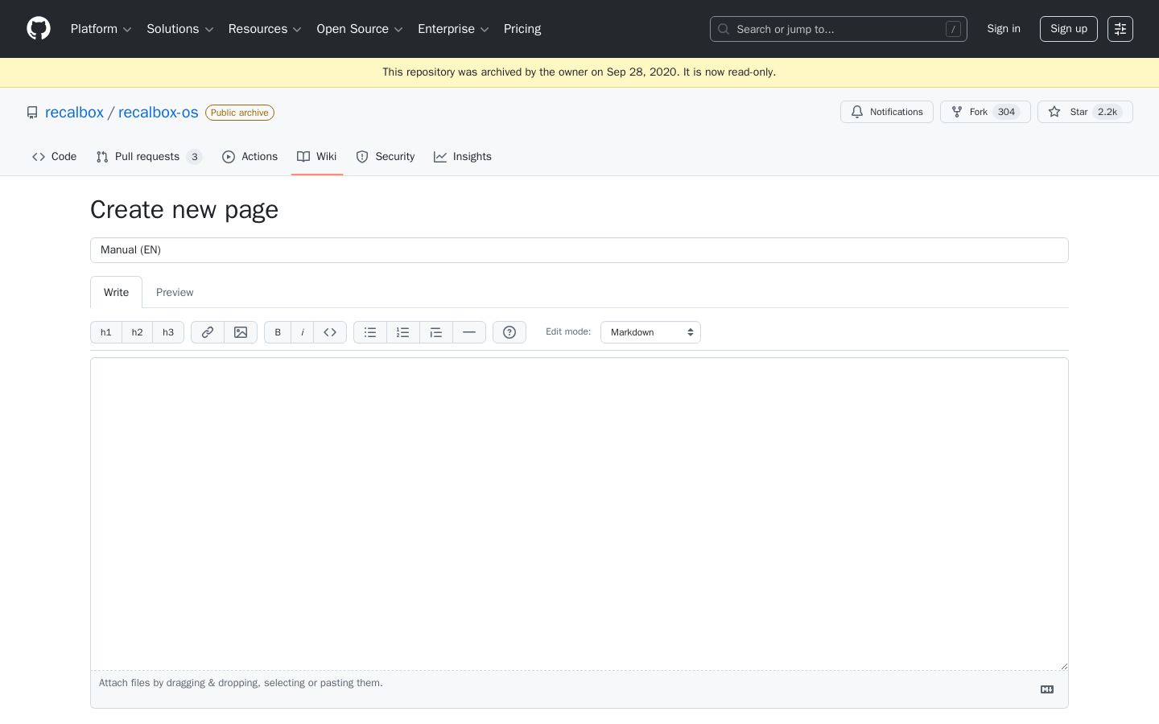Insert h1 heading

[106, 332]
